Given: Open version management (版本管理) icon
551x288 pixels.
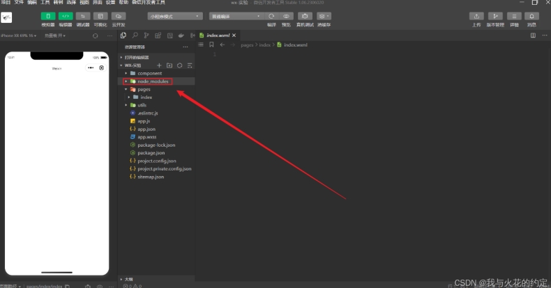Looking at the screenshot, I should (x=495, y=16).
